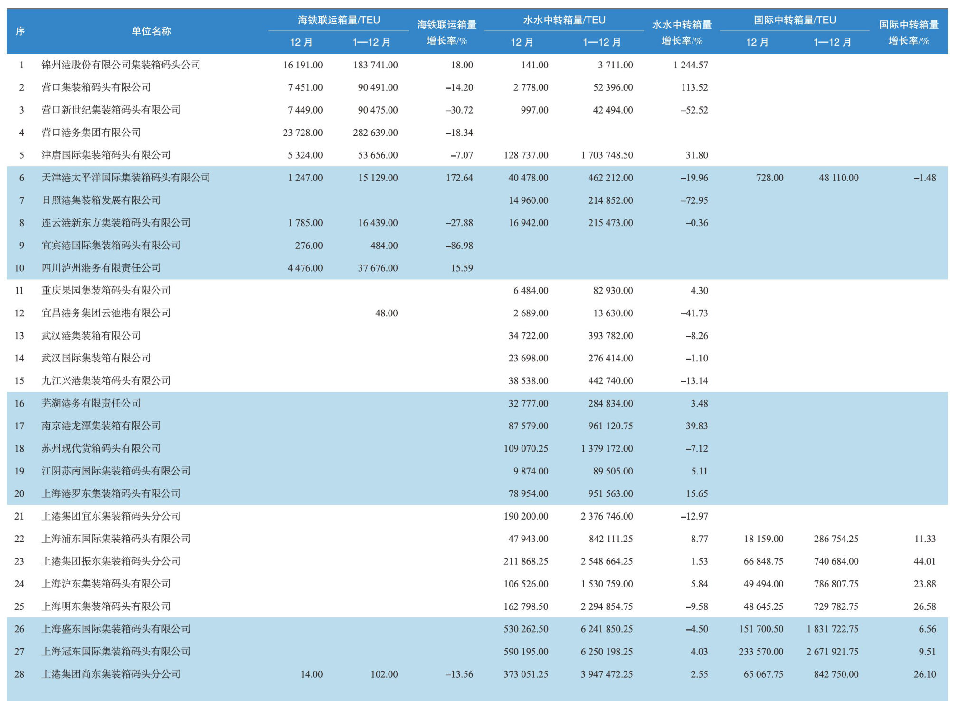The width and height of the screenshot is (959, 701).
Task: Select the 序 column header
Action: pos(20,31)
